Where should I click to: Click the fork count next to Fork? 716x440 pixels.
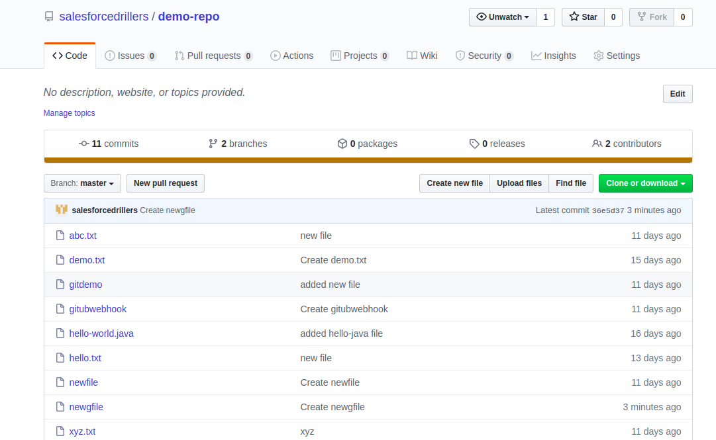click(683, 17)
